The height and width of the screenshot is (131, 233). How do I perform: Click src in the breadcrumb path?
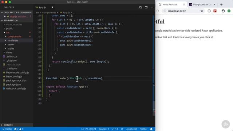point(38,12)
